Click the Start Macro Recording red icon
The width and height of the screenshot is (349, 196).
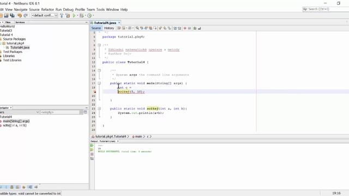[185, 28]
